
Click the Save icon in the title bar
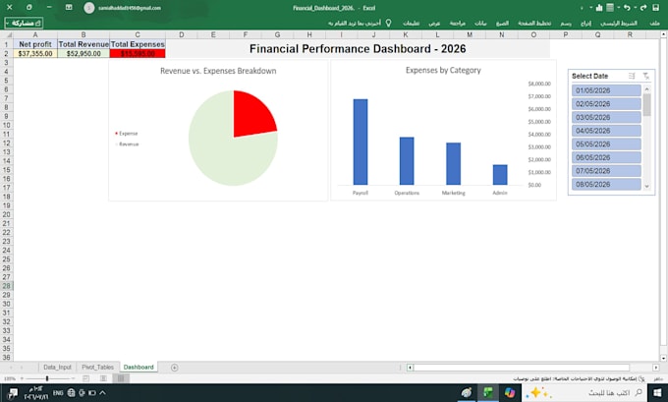[x=655, y=8]
